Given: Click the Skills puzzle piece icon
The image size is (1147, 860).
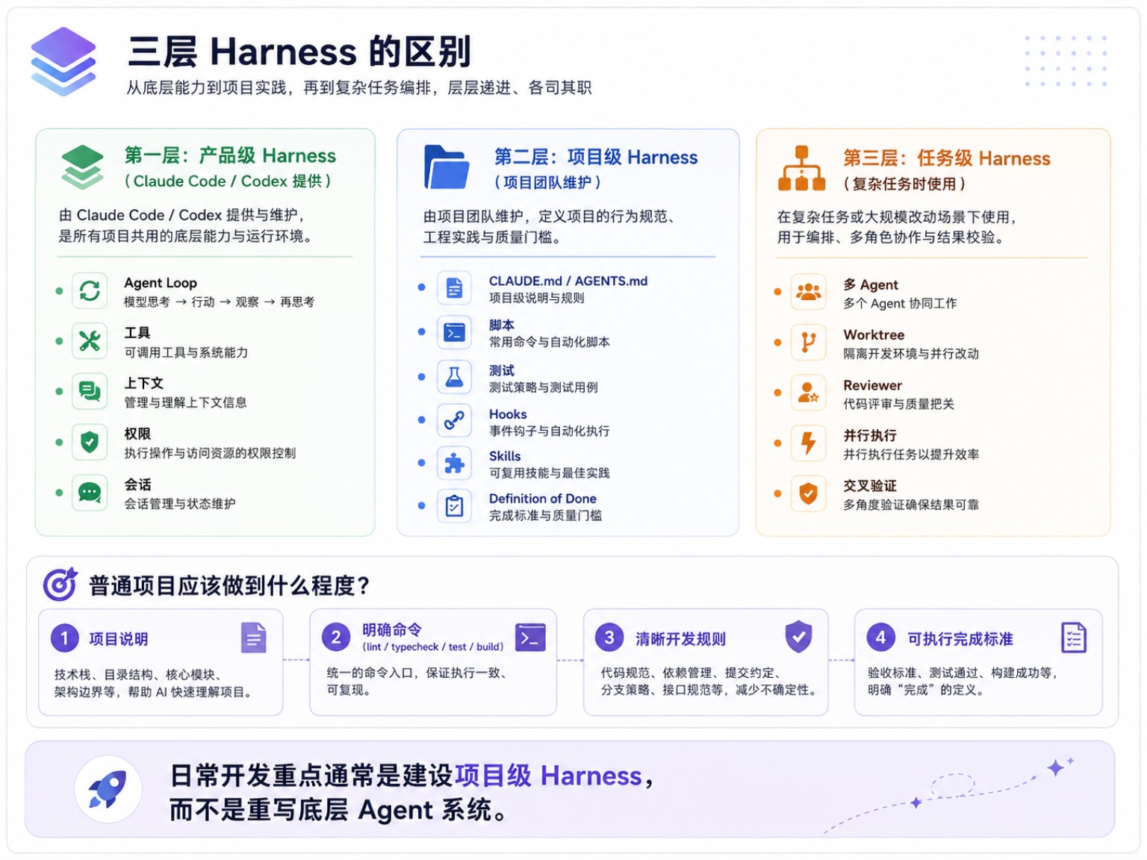Looking at the screenshot, I should pyautogui.click(x=454, y=464).
